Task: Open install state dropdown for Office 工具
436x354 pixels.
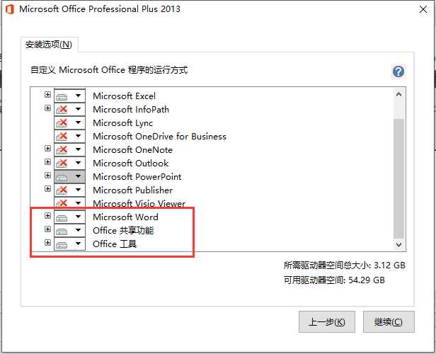Action: pyautogui.click(x=69, y=244)
